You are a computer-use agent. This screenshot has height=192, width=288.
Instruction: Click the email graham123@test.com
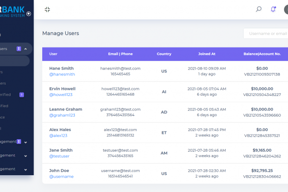tap(120, 109)
